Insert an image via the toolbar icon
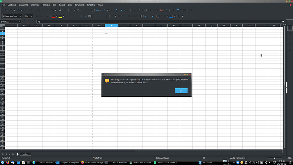Screen dimensions: 293x165 133,10
